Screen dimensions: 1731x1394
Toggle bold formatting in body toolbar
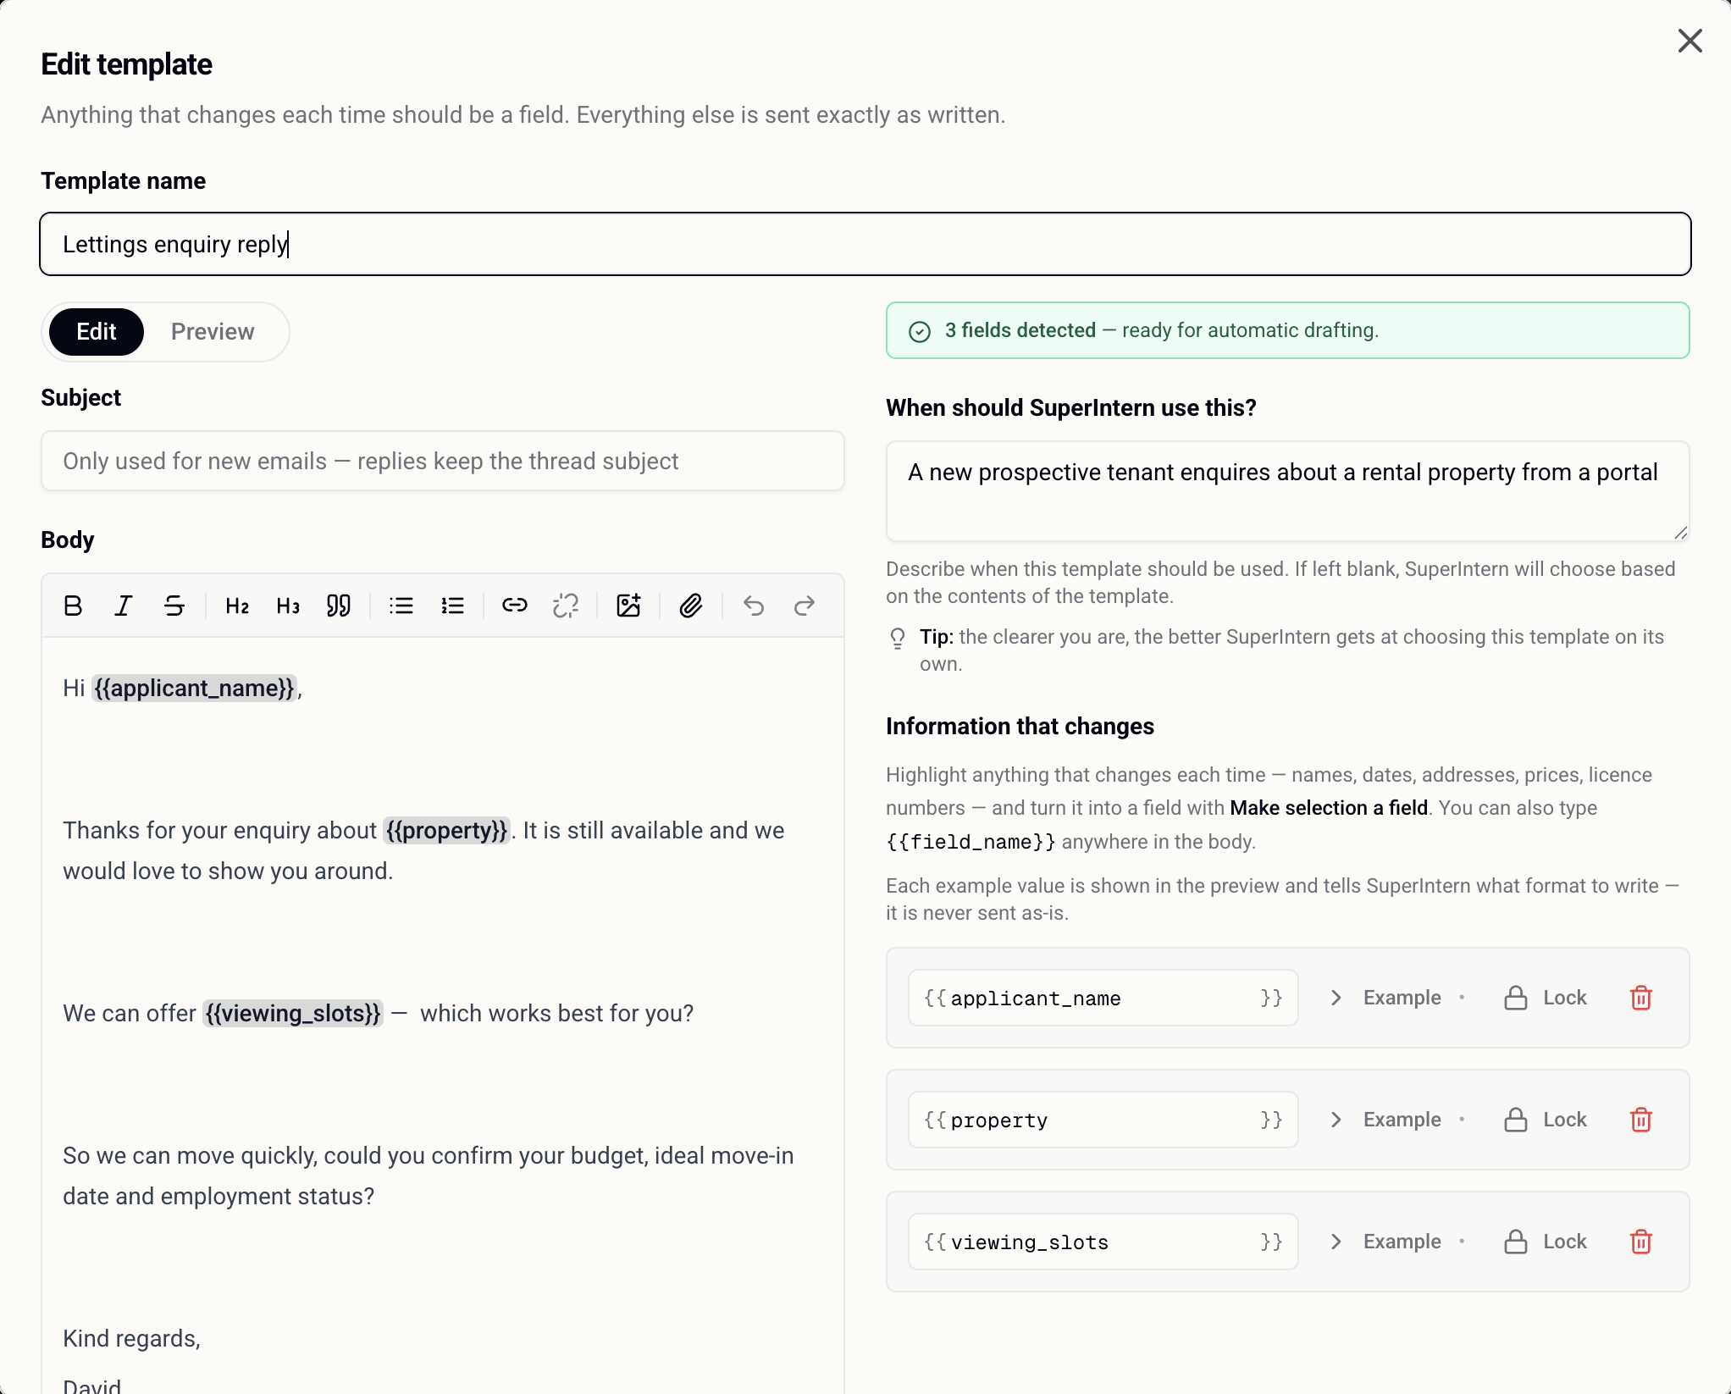pos(73,606)
